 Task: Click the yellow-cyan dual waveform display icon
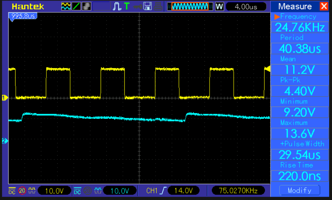[66, 6]
